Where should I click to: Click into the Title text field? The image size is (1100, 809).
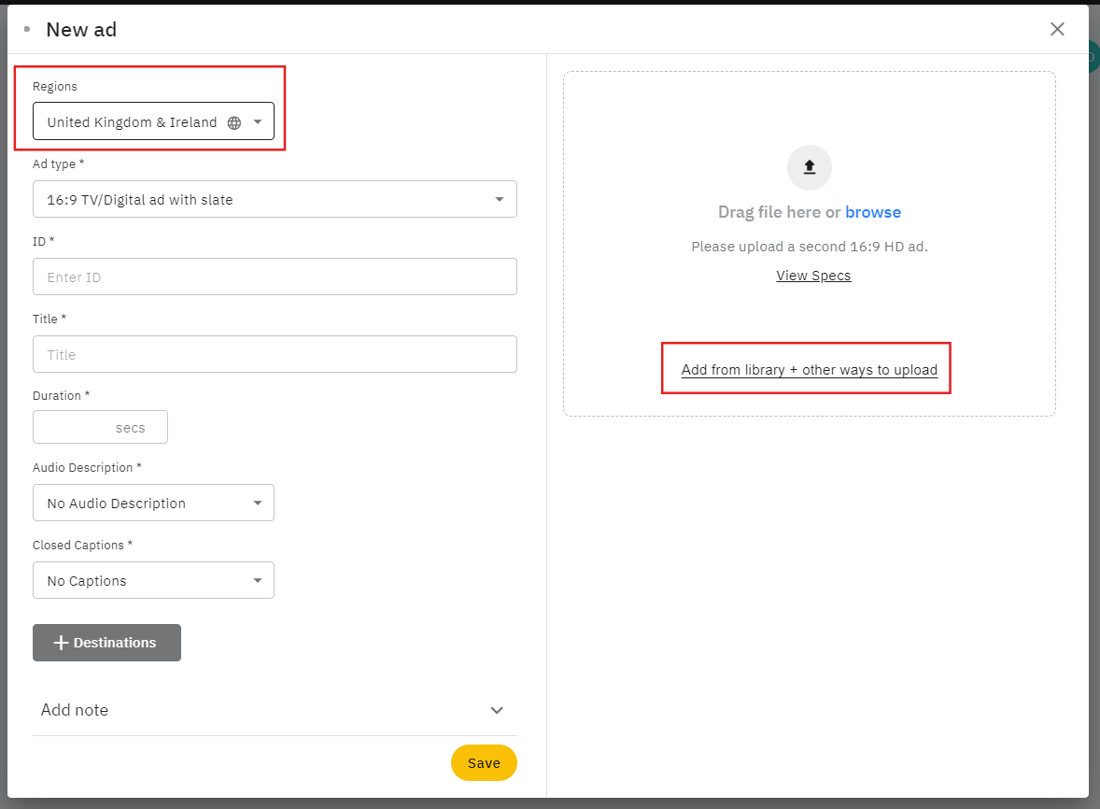pos(275,354)
